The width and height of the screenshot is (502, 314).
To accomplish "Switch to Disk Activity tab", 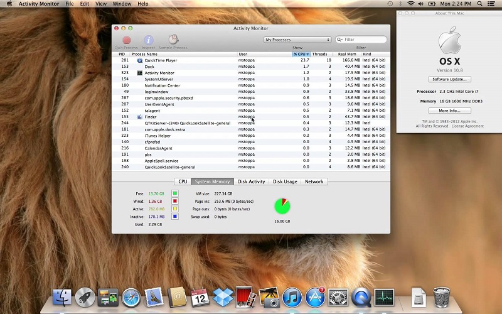I will click(252, 181).
